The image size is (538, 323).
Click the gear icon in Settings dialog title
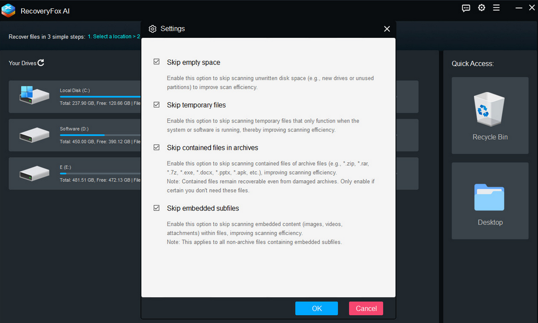click(153, 29)
